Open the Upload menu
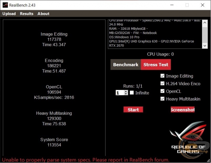The width and height of the screenshot is (211, 163). click(9, 14)
